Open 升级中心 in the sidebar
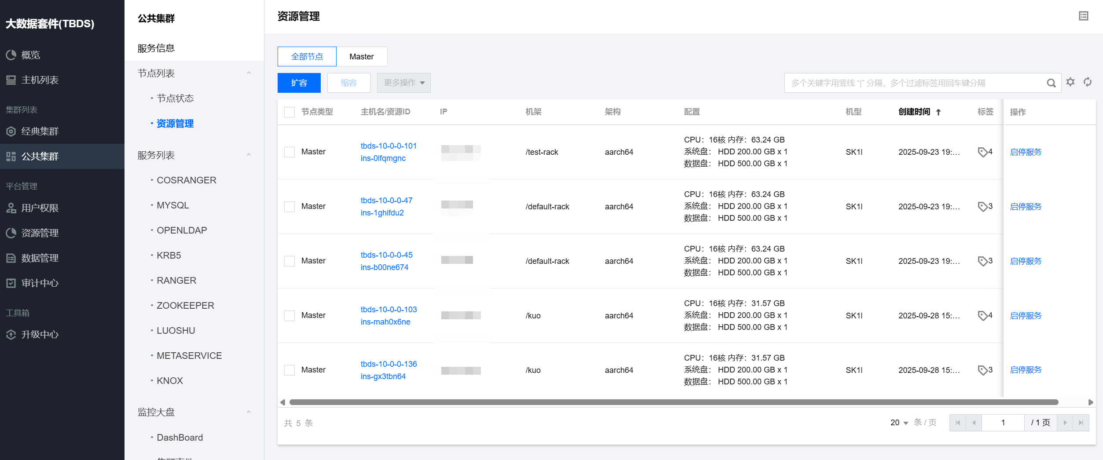The image size is (1103, 460). click(x=40, y=335)
